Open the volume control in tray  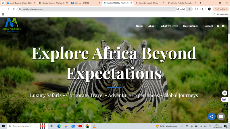205,126
